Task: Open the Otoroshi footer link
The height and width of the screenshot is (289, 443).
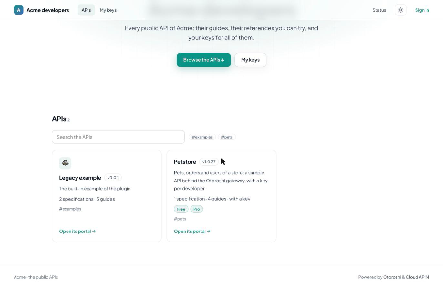Action: pyautogui.click(x=392, y=277)
